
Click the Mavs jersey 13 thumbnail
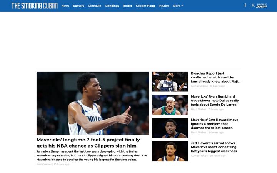[170, 82]
